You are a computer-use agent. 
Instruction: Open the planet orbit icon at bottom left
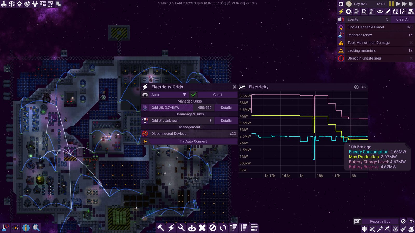[15, 228]
